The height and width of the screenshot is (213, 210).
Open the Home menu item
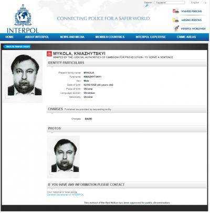pos(9,37)
